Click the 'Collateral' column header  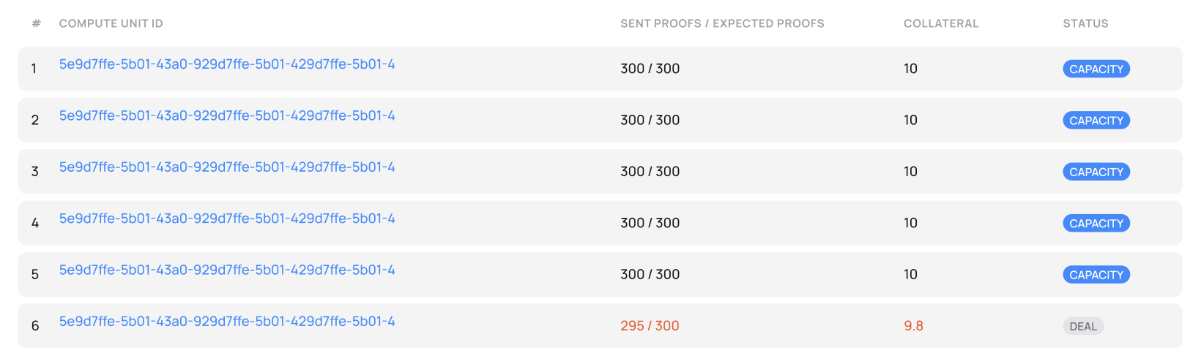pos(940,23)
